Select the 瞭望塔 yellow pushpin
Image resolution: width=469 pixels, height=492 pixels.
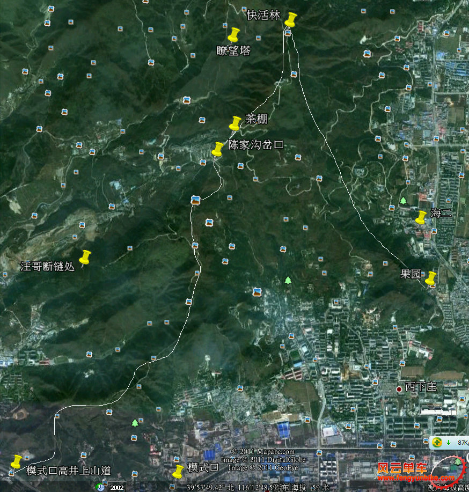pyautogui.click(x=233, y=35)
